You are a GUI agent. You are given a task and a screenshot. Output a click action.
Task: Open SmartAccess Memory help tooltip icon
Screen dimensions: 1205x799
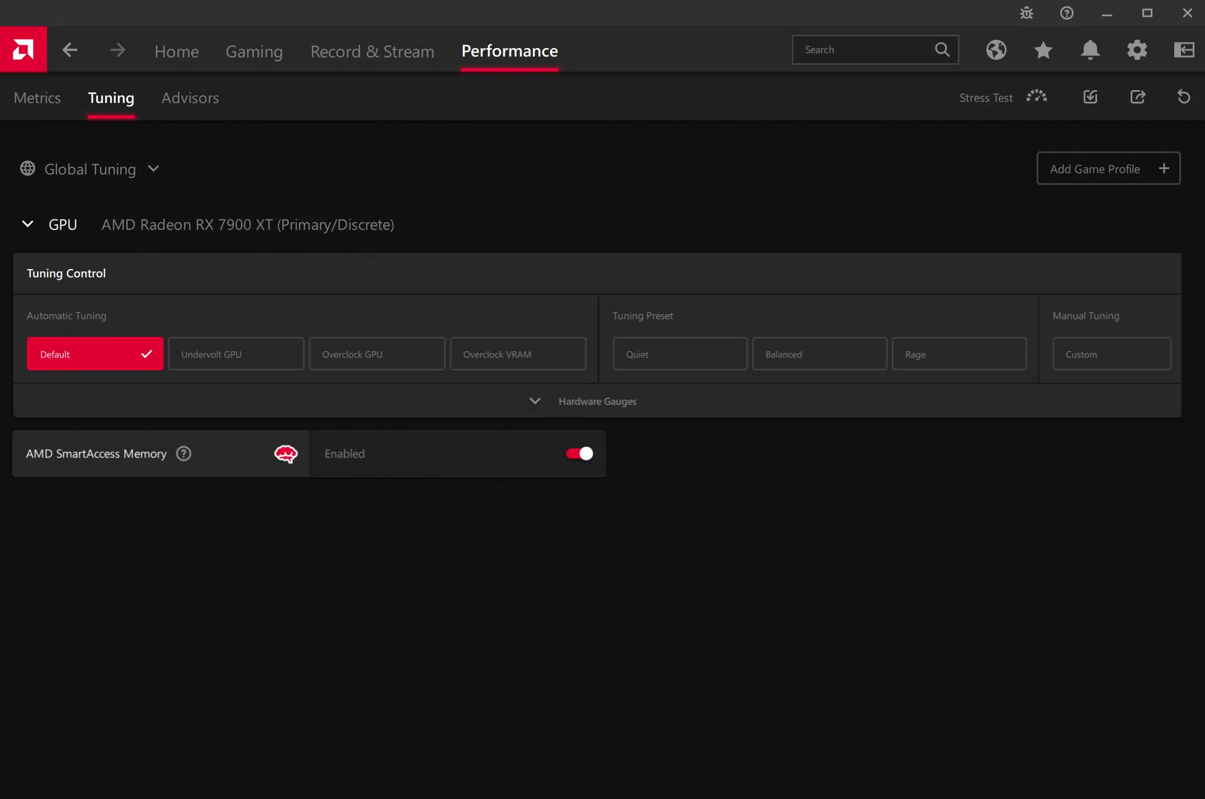[183, 454]
